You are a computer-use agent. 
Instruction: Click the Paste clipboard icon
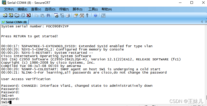click(42, 15)
